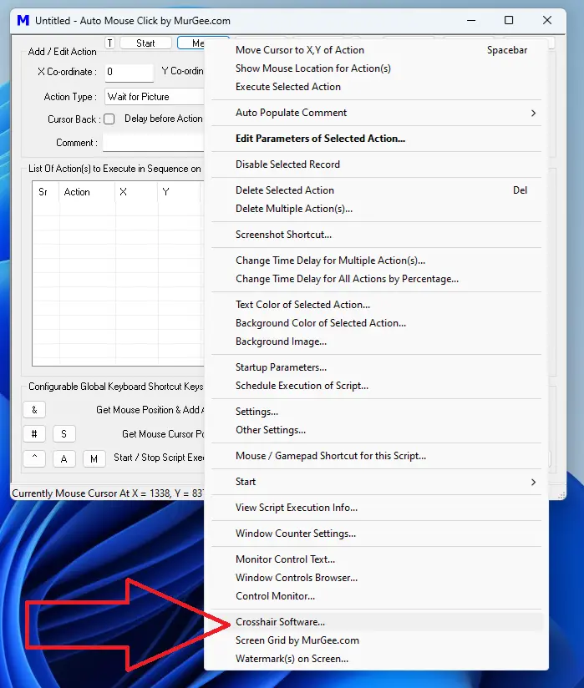The width and height of the screenshot is (584, 688).
Task: Click the Start button in toolbar
Action: click(x=145, y=43)
